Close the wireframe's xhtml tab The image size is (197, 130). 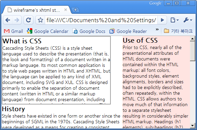click(x=66, y=10)
